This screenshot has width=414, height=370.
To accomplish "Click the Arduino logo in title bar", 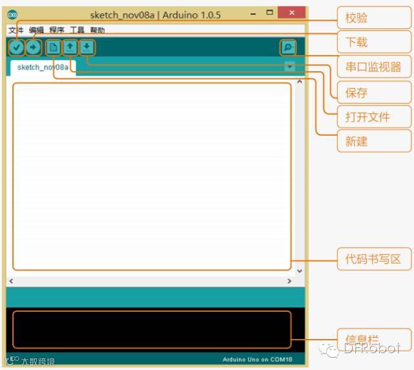I will [x=12, y=15].
